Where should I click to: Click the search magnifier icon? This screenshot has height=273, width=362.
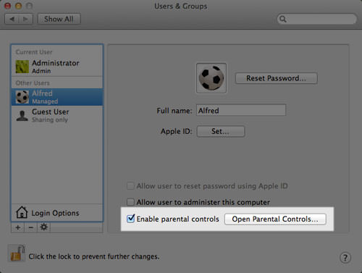tap(283, 19)
